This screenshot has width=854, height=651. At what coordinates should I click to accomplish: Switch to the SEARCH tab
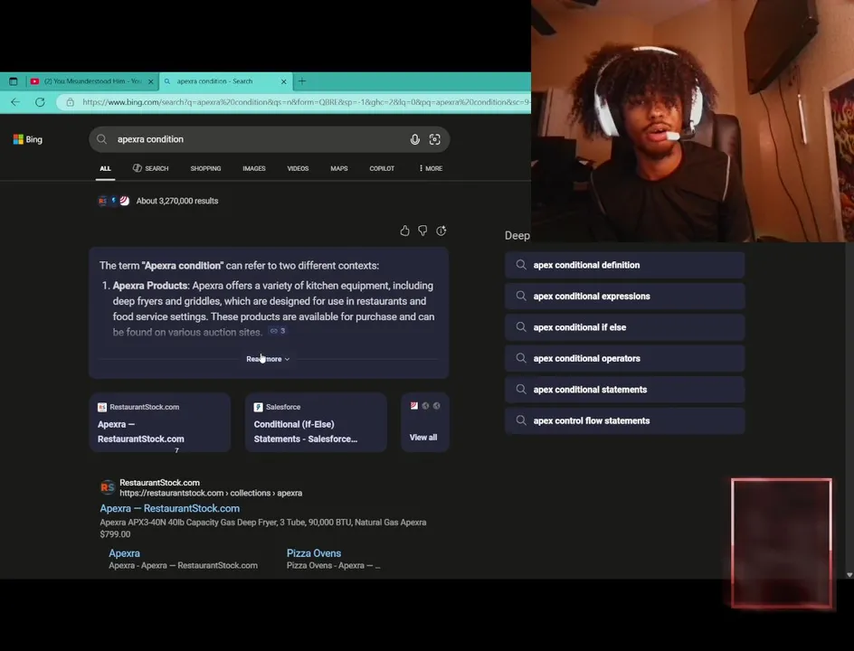(151, 168)
